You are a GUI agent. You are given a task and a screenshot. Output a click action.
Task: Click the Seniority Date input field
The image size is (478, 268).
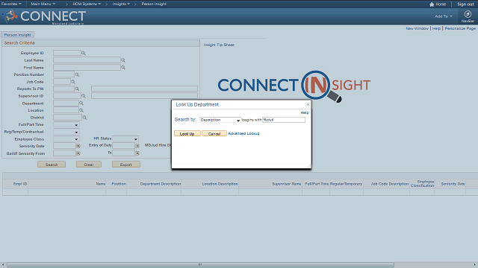point(65,146)
